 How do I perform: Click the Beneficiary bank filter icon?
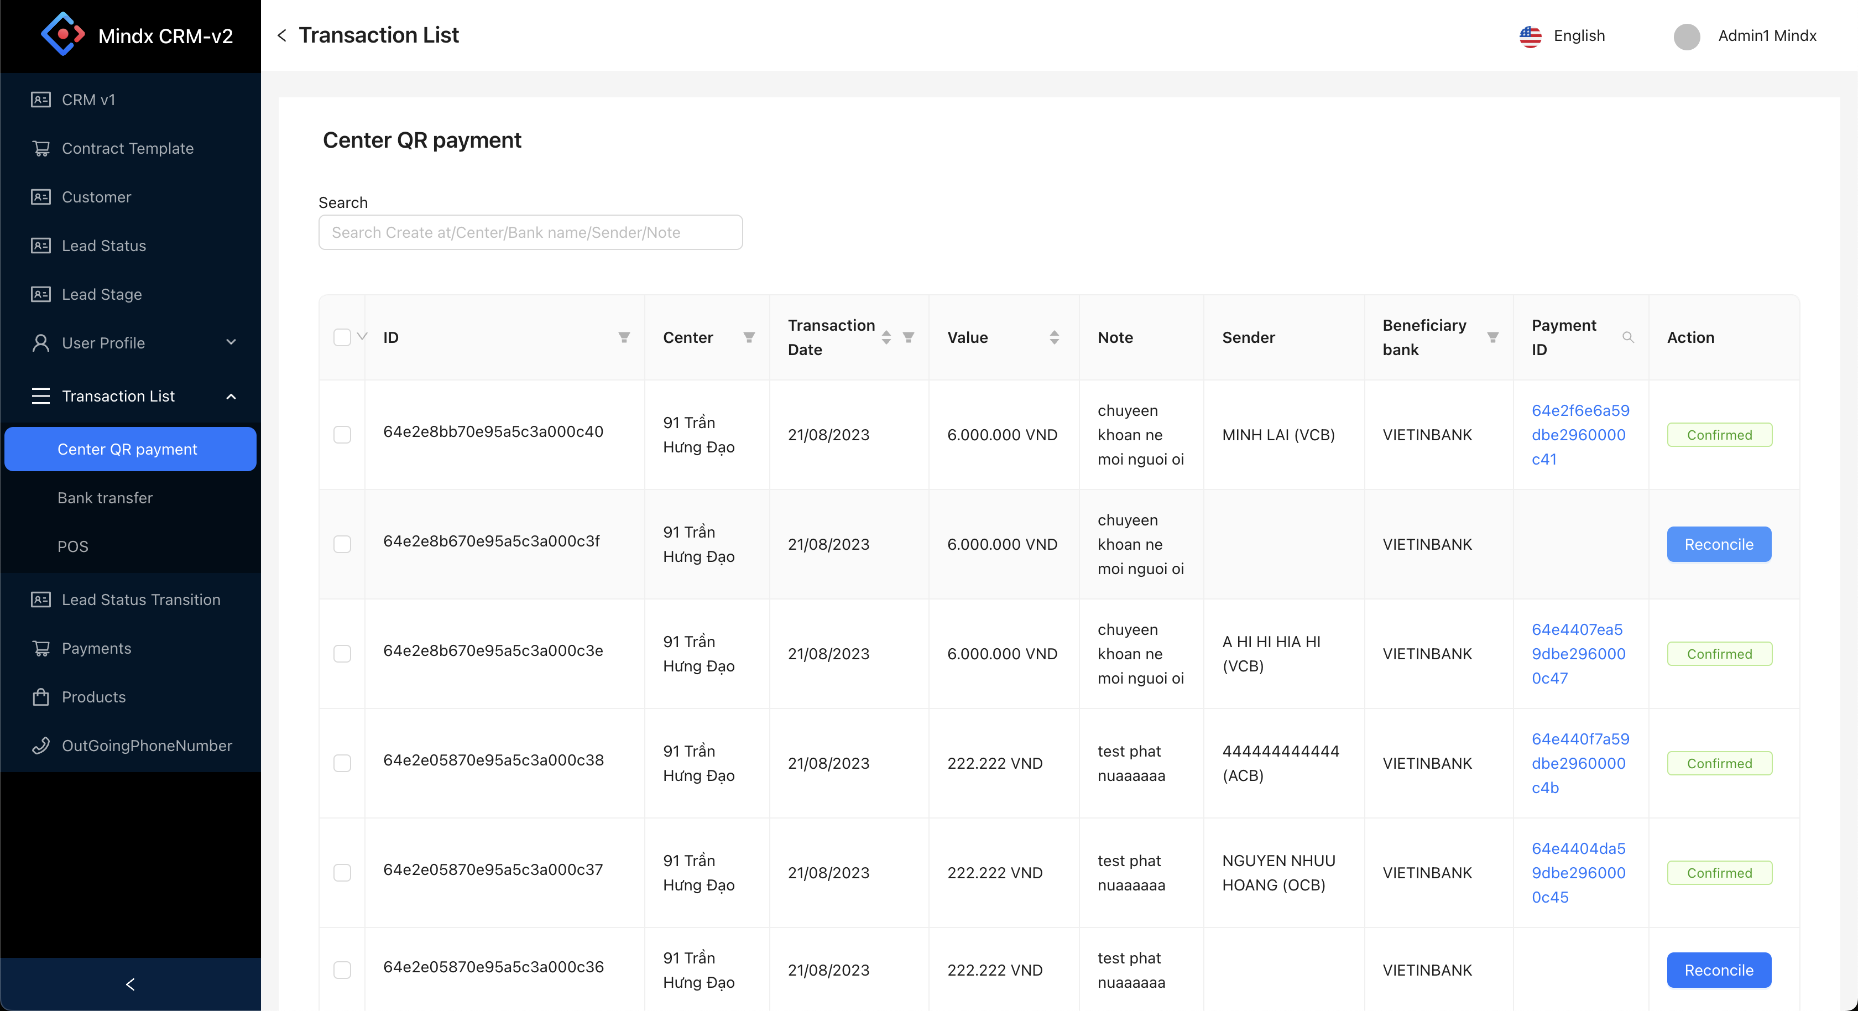pos(1492,337)
